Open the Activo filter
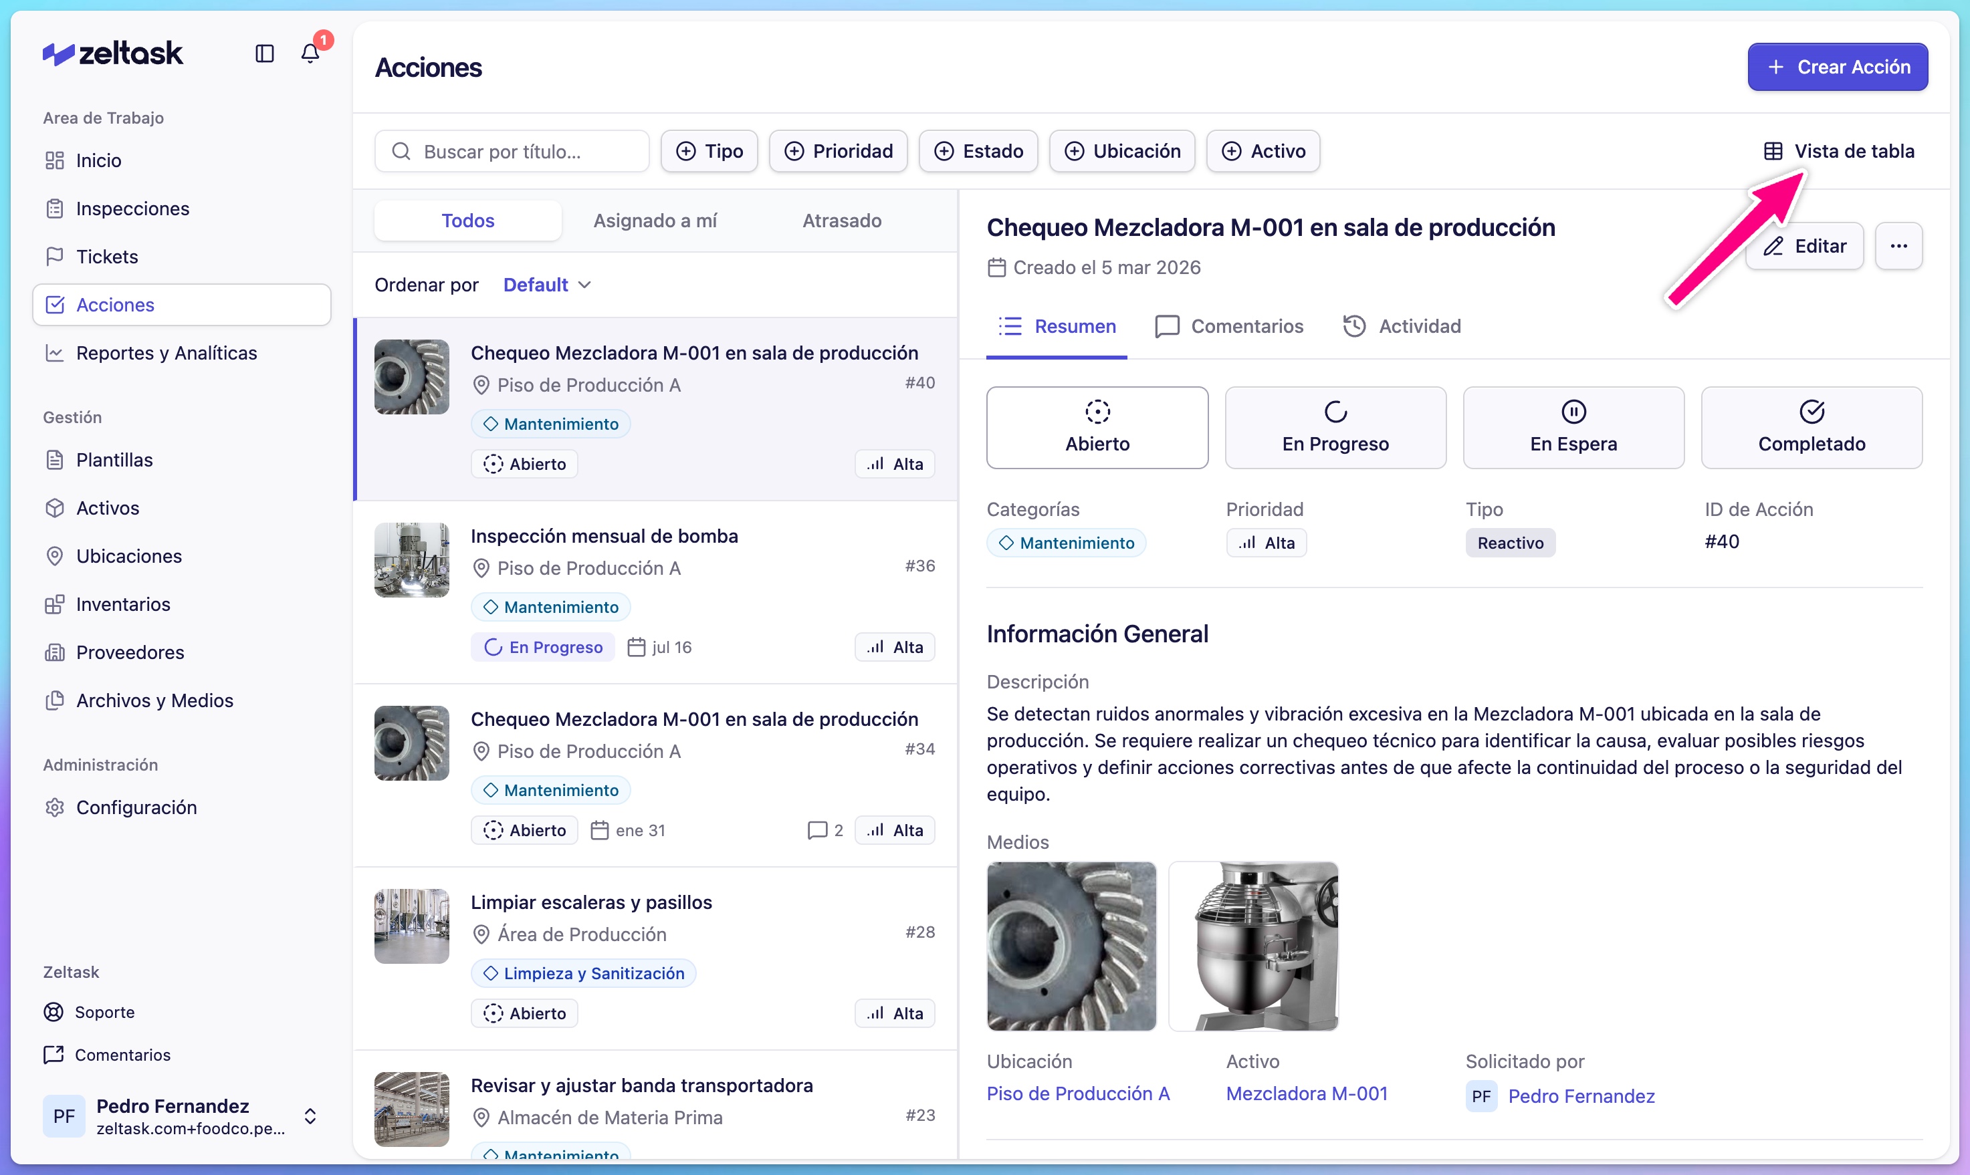Screen dimensions: 1970x1175 point(1263,151)
